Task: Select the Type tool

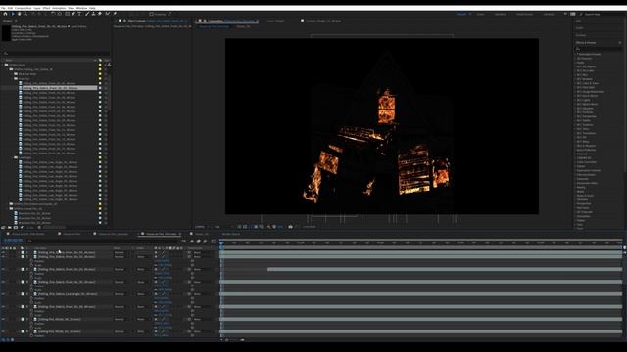Action: [x=79, y=14]
